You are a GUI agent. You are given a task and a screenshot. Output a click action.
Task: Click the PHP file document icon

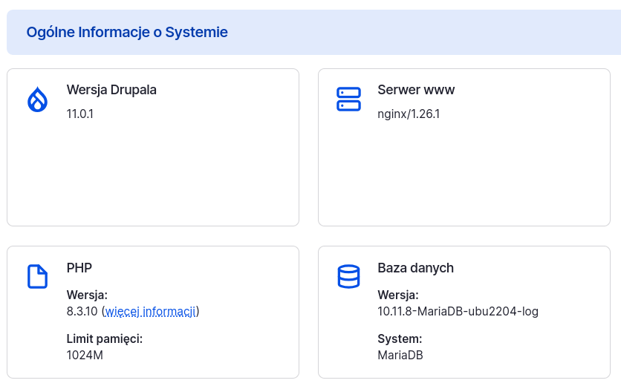38,276
